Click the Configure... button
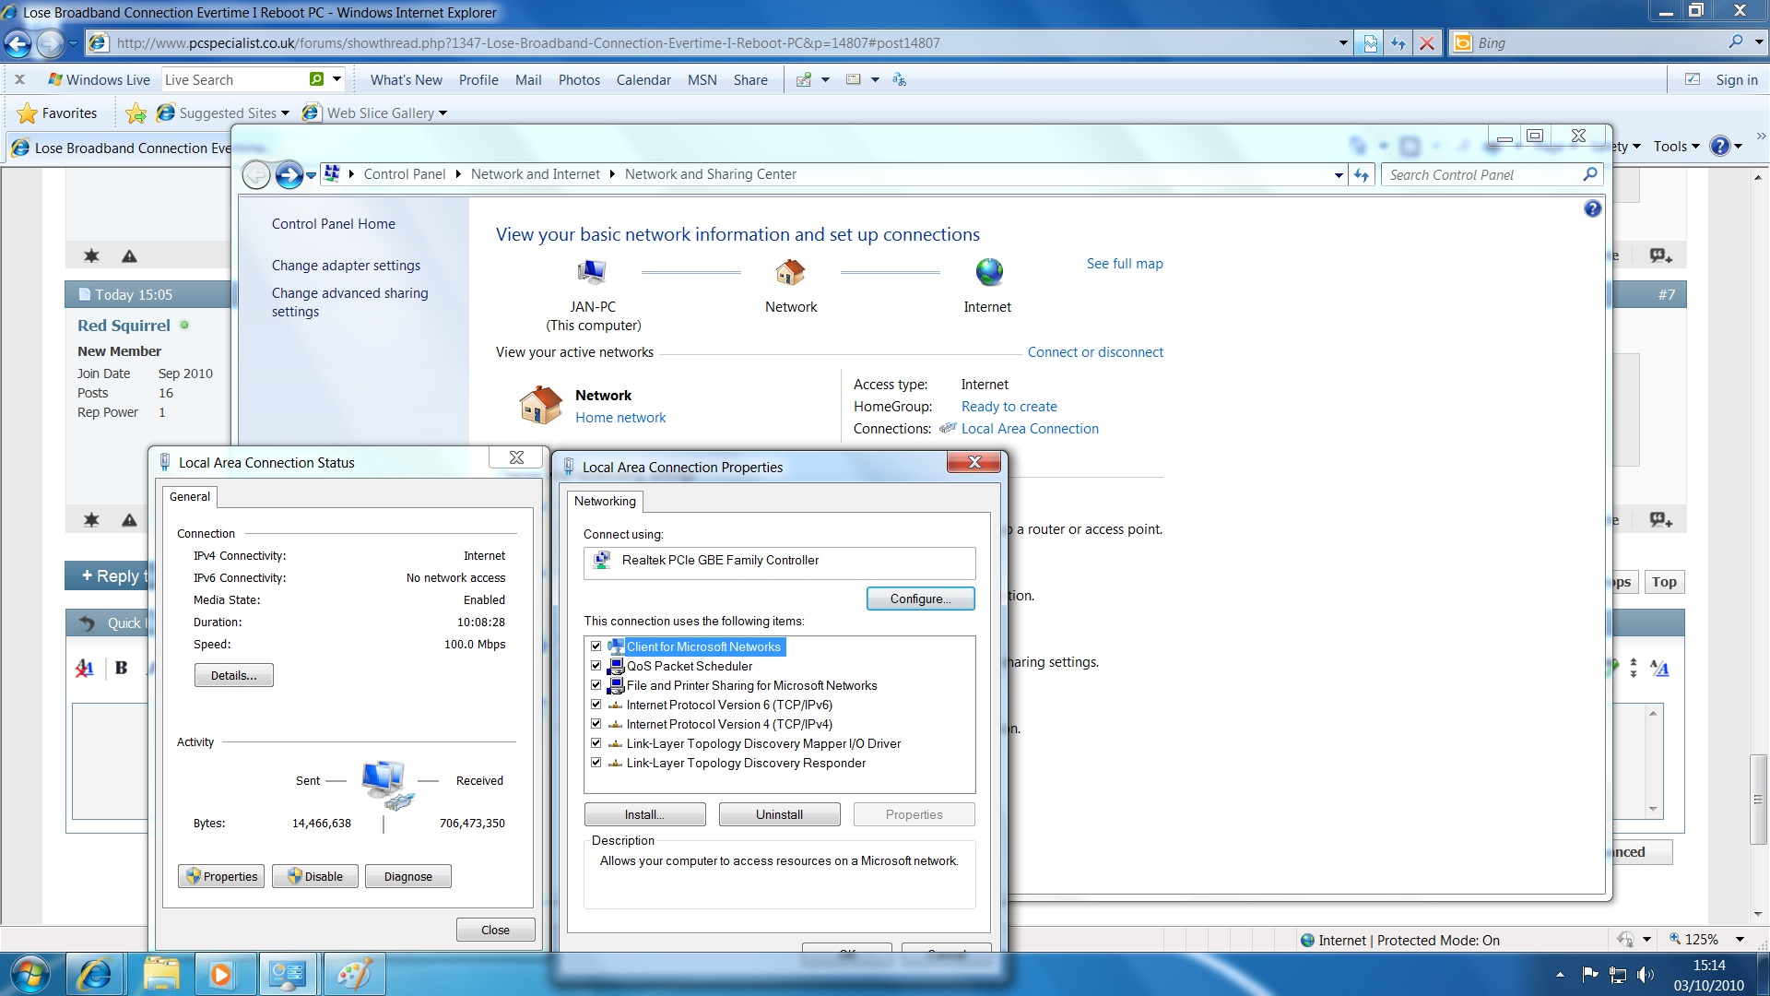1770x996 pixels. coord(920,599)
